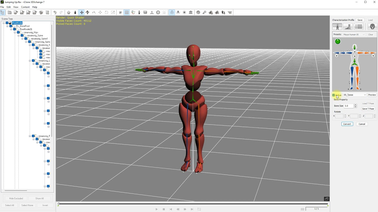This screenshot has width=378, height=212.
Task: Select the Move tool icon
Action: [82, 12]
